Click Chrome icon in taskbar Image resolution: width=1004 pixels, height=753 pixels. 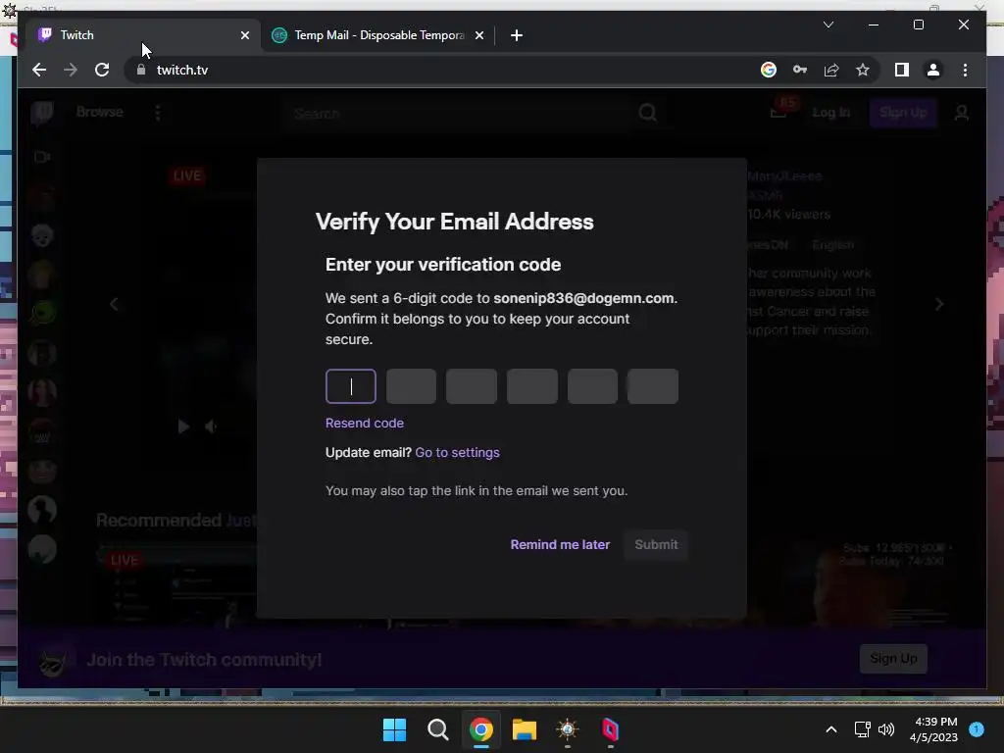[x=480, y=729]
